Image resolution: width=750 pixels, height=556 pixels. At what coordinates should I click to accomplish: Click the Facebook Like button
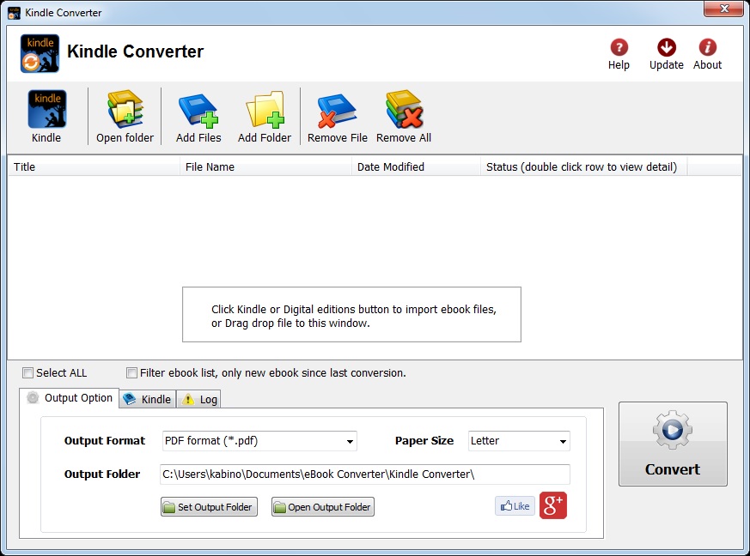coord(515,506)
